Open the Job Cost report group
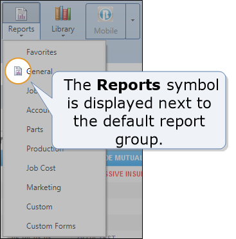236x239 pixels. 41,168
